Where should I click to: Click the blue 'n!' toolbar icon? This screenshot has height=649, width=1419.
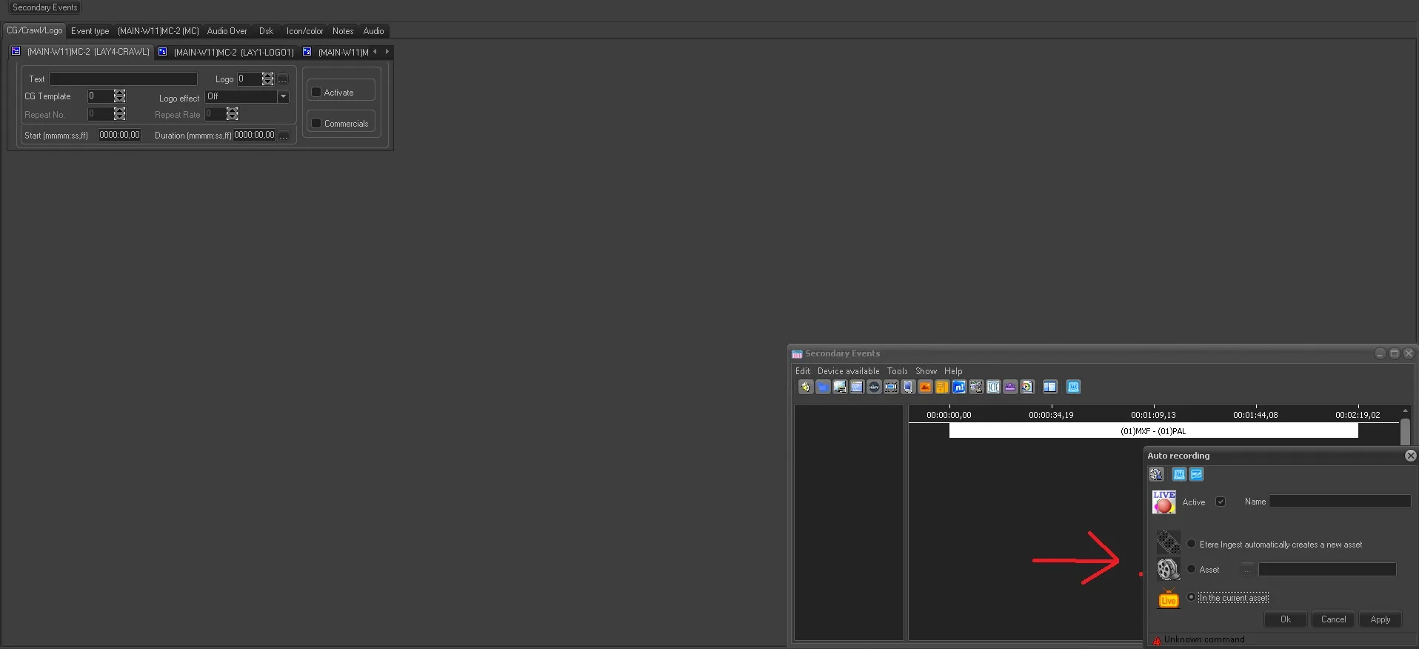(959, 387)
